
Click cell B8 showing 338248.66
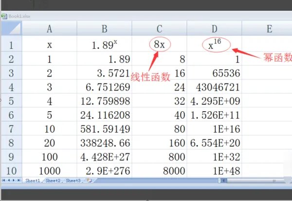tap(104, 142)
